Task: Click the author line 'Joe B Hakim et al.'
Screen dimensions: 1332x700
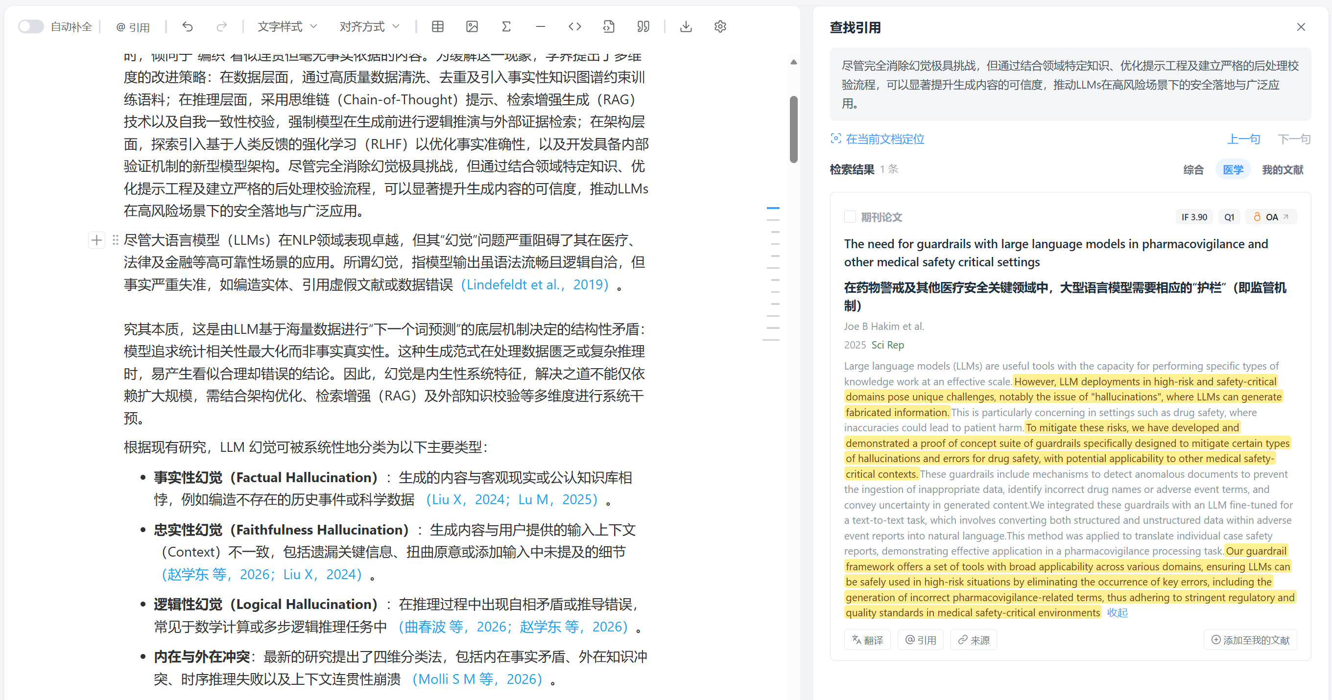Action: coord(884,326)
